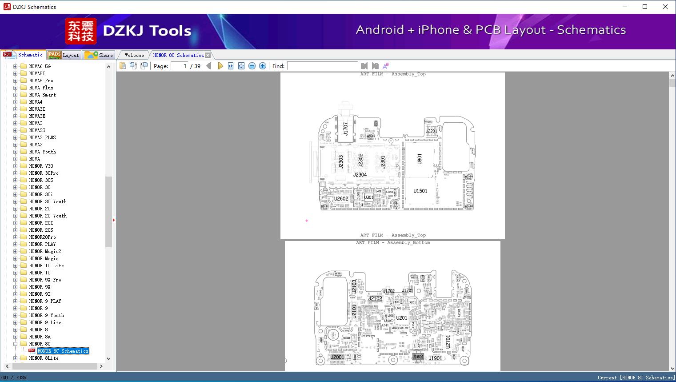Close the HONOR 8C Schematics tab
676x382 pixels.
click(x=208, y=55)
